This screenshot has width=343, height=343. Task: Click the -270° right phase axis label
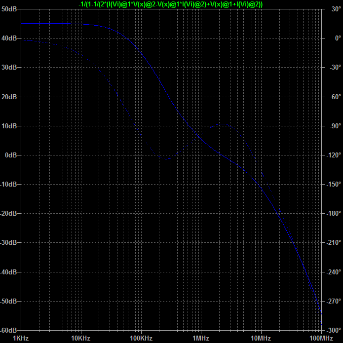click(x=334, y=301)
